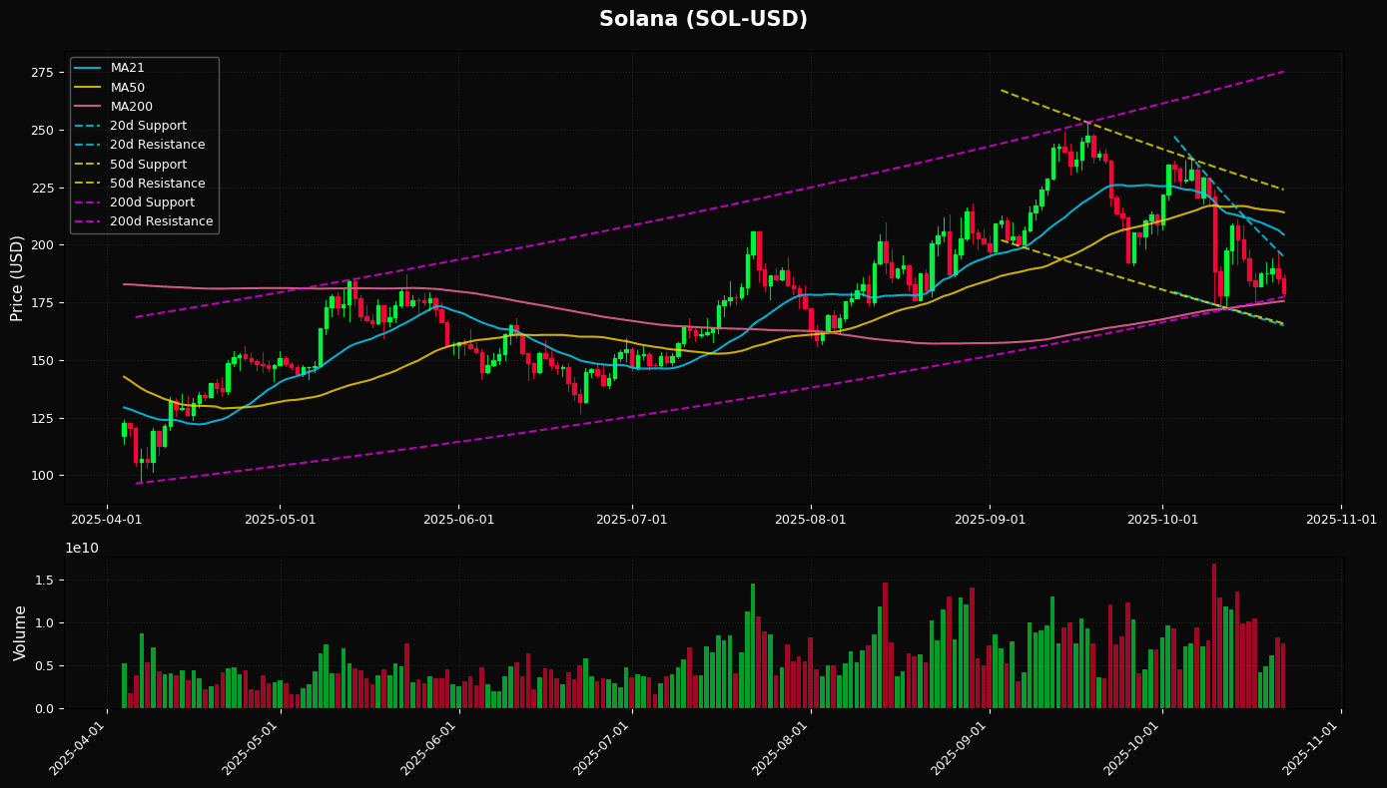Click the 200d Resistance legend label
This screenshot has width=1387, height=788.
pyautogui.click(x=161, y=221)
